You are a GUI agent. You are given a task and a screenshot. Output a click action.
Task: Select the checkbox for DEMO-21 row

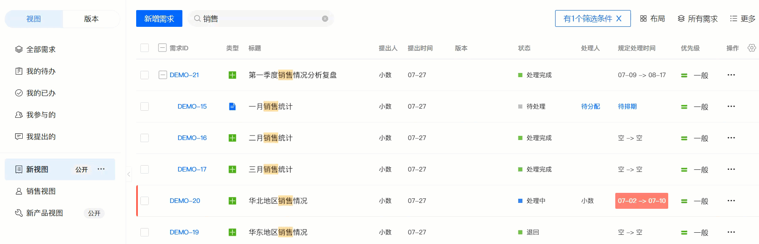[145, 75]
